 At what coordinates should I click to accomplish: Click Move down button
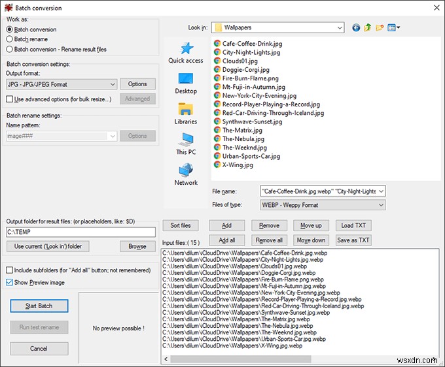(x=311, y=240)
